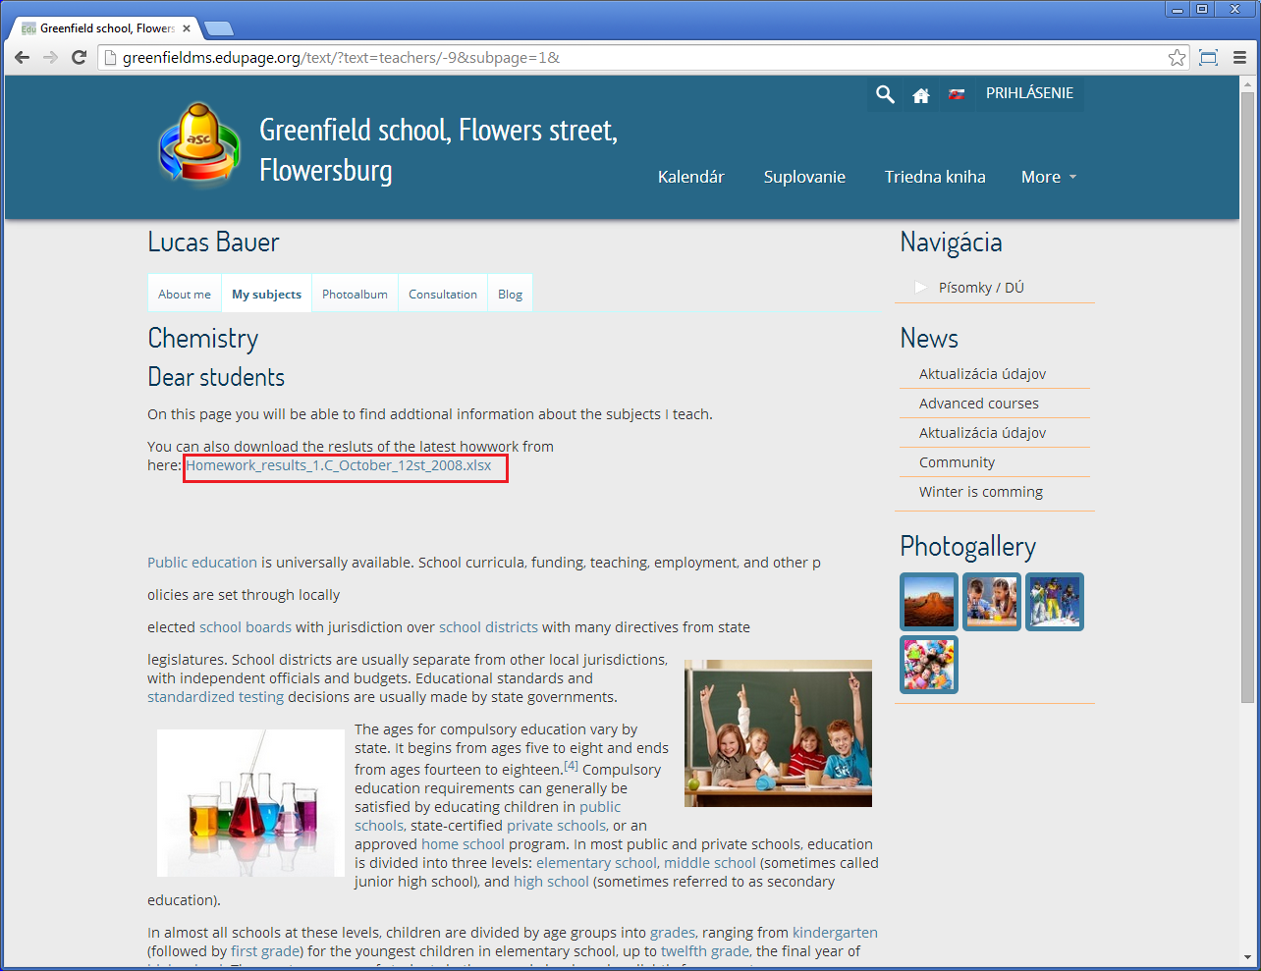Image resolution: width=1261 pixels, height=971 pixels.
Task: Click school districts link
Action: tap(488, 627)
